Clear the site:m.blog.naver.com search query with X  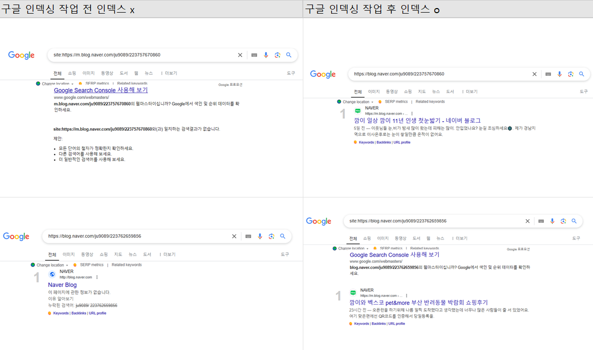pos(240,55)
